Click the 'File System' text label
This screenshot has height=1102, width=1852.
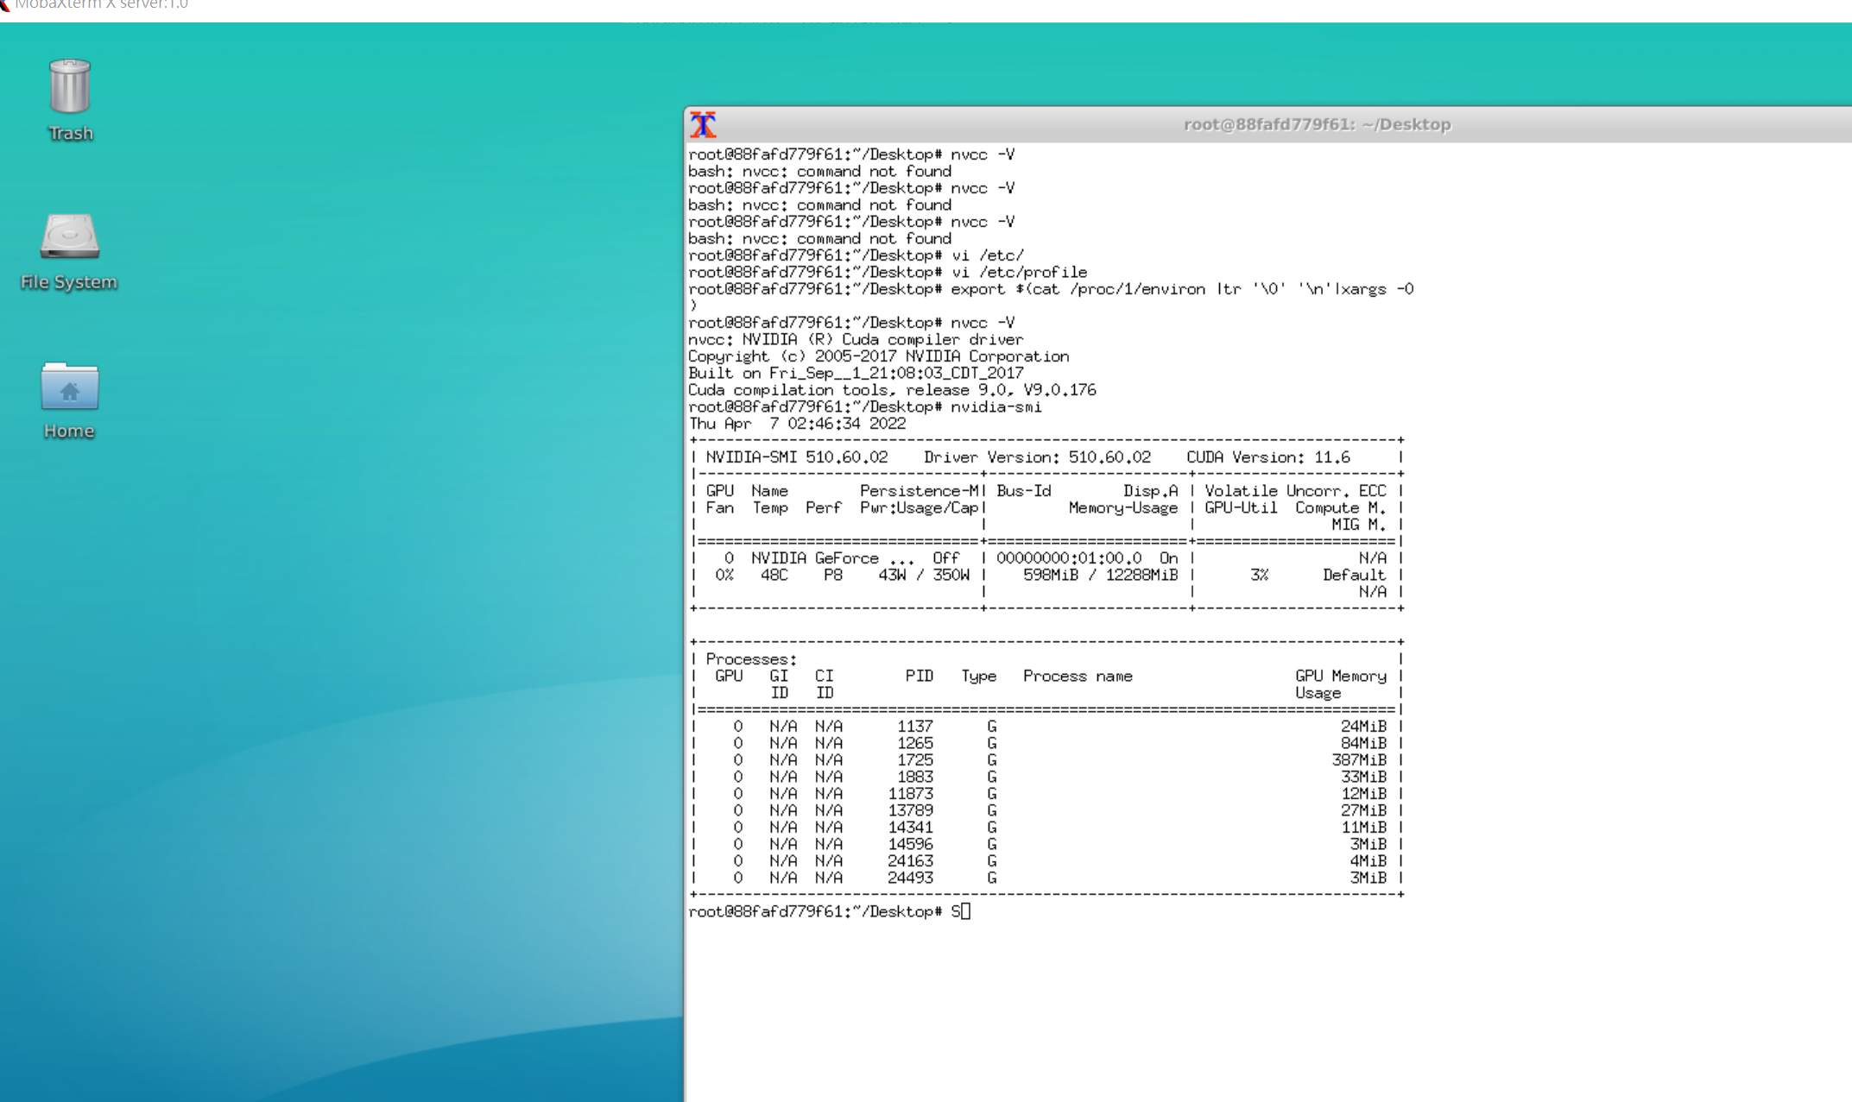[69, 282]
